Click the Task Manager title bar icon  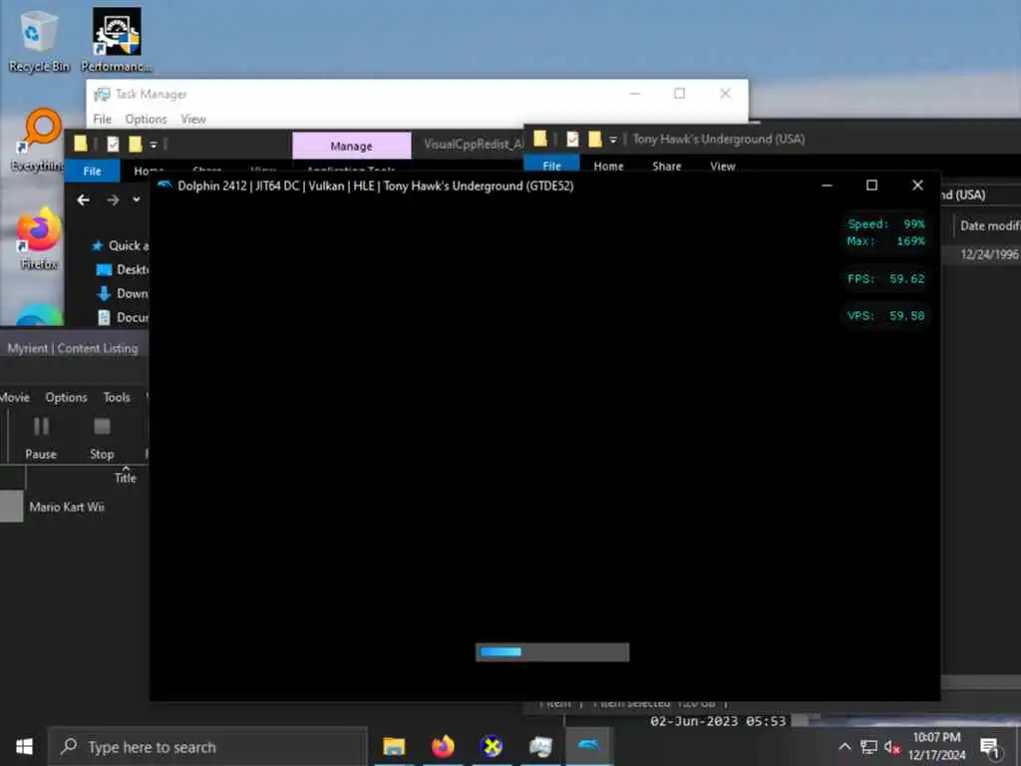click(103, 95)
